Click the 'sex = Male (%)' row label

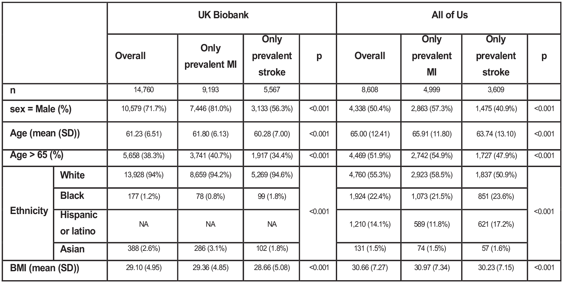41,109
